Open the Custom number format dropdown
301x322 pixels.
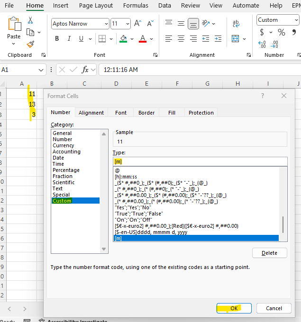click(x=296, y=20)
